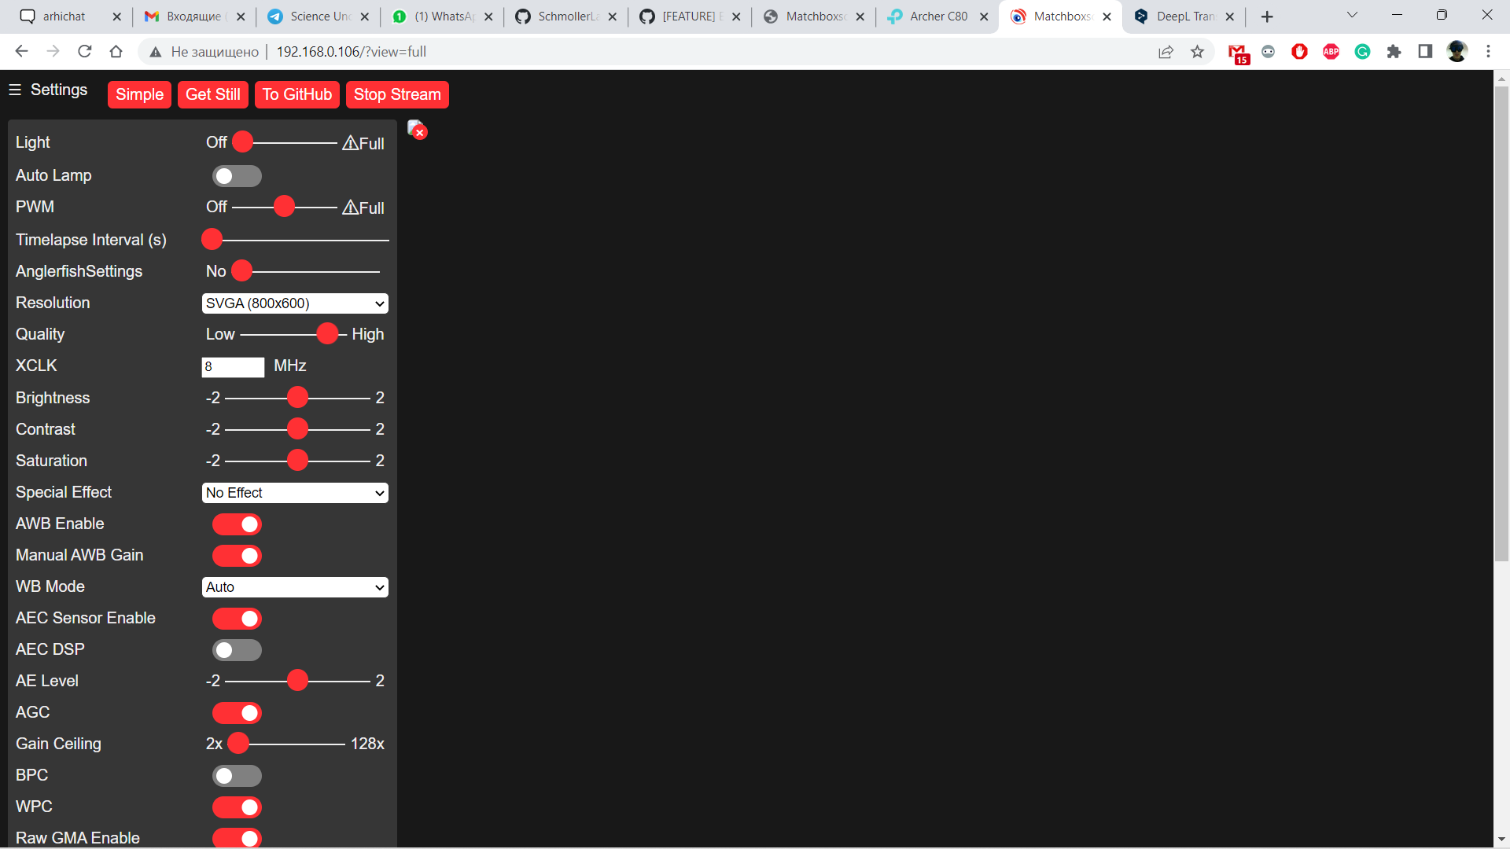Click the Quality slider handle

[327, 334]
